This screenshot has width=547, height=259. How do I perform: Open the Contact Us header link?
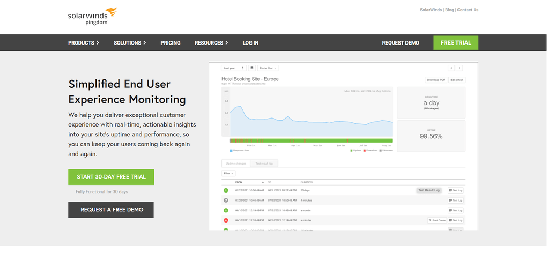(468, 10)
